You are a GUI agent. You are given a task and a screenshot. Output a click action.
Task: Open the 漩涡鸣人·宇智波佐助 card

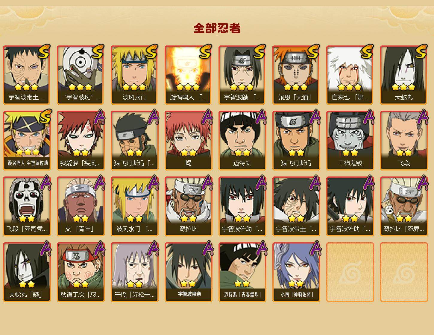tap(27, 141)
